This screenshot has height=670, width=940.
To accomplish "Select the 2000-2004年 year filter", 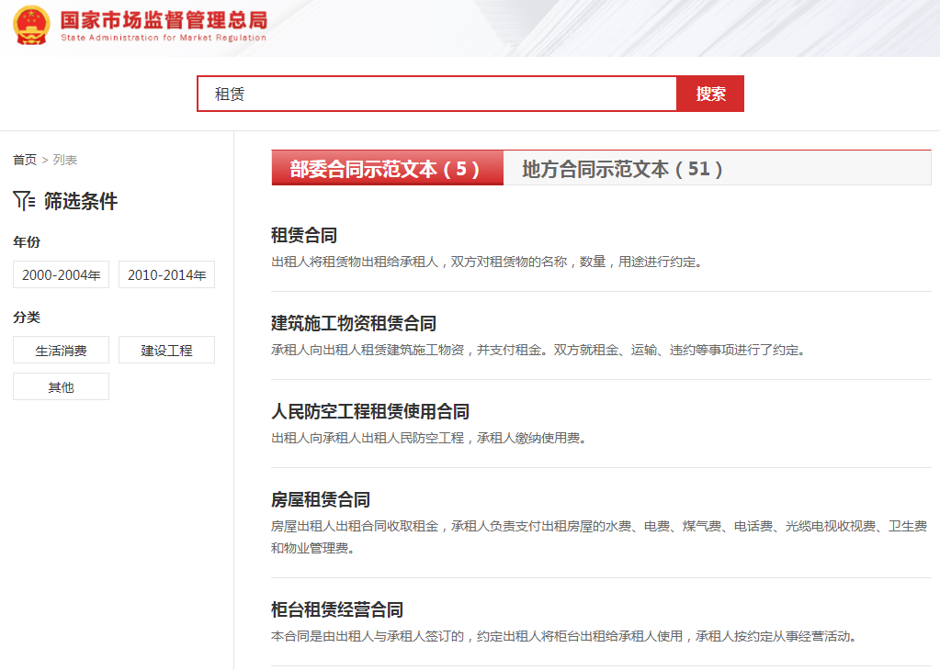I will 62,274.
